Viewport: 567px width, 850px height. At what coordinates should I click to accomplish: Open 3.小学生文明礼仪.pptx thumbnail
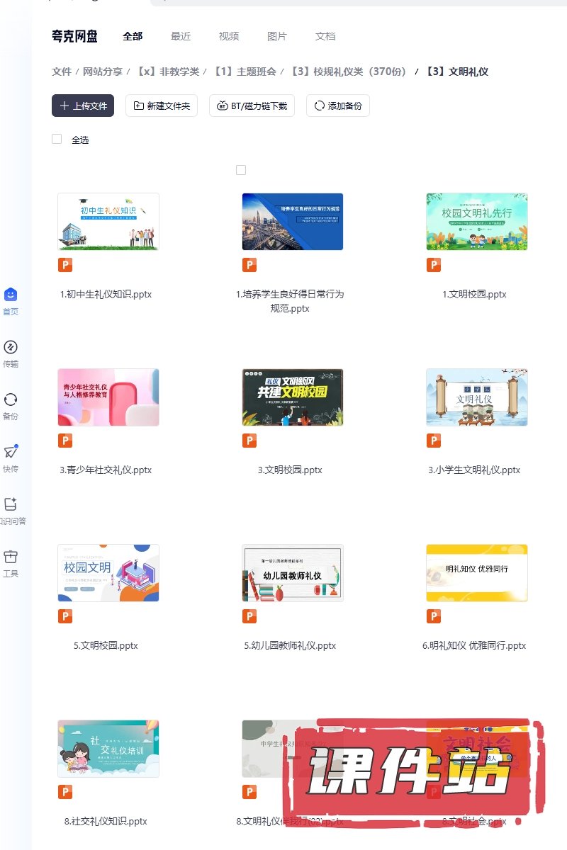tap(476, 397)
